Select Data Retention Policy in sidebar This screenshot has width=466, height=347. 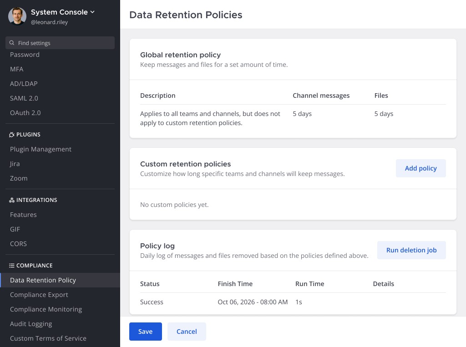[60, 280]
